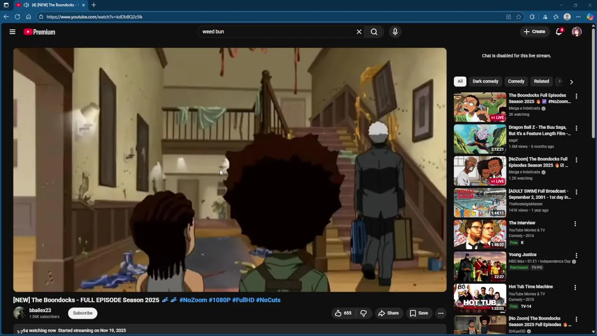The height and width of the screenshot is (336, 597).
Task: Open options for Young Justice video
Action: pyautogui.click(x=576, y=256)
